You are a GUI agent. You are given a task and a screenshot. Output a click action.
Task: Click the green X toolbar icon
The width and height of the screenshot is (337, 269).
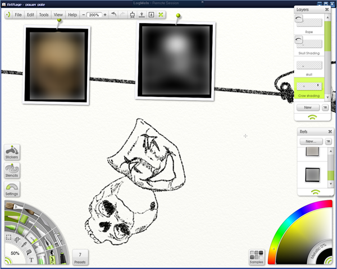pos(161,15)
